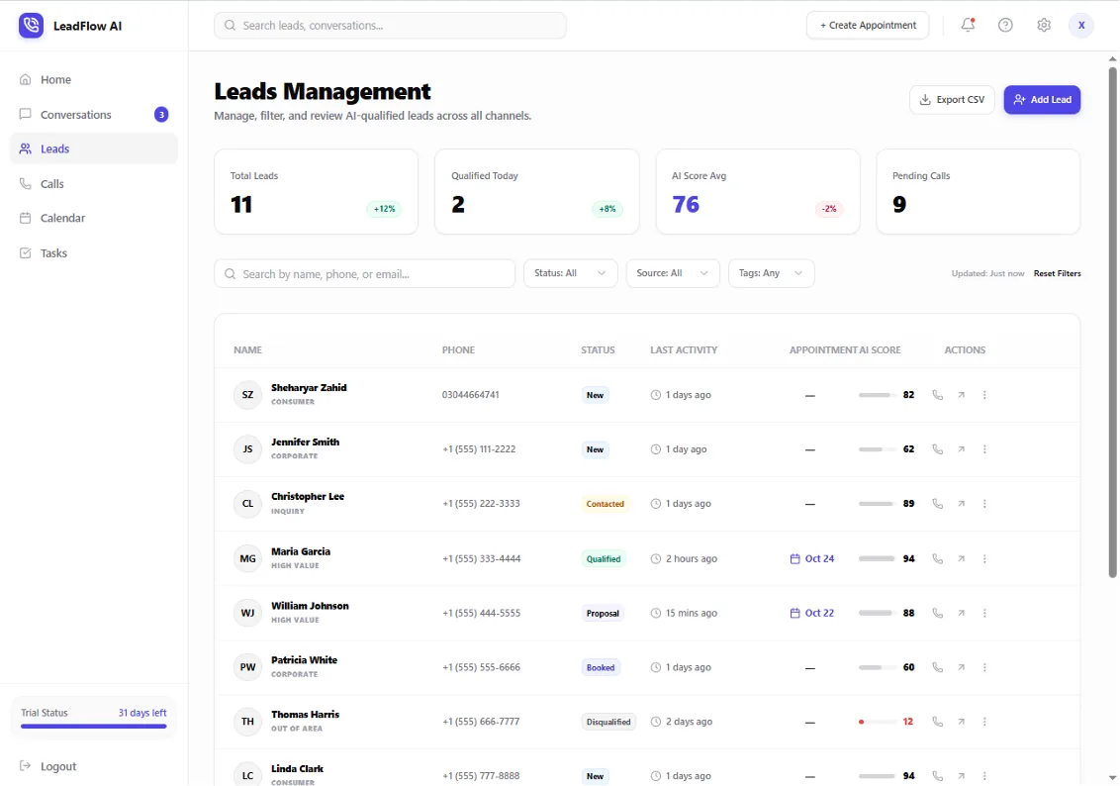The image size is (1120, 786).
Task: Open Tasks in sidebar
Action: click(x=94, y=253)
